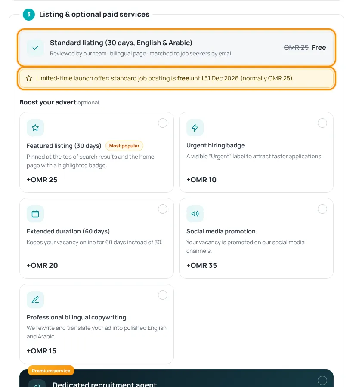Click the pencil icon for Professional bilingual copywriting
Image resolution: width=353 pixels, height=387 pixels.
35,300
